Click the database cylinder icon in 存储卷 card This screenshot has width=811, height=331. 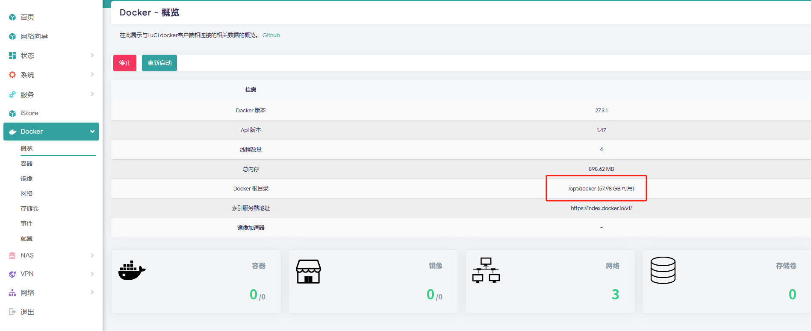663,270
